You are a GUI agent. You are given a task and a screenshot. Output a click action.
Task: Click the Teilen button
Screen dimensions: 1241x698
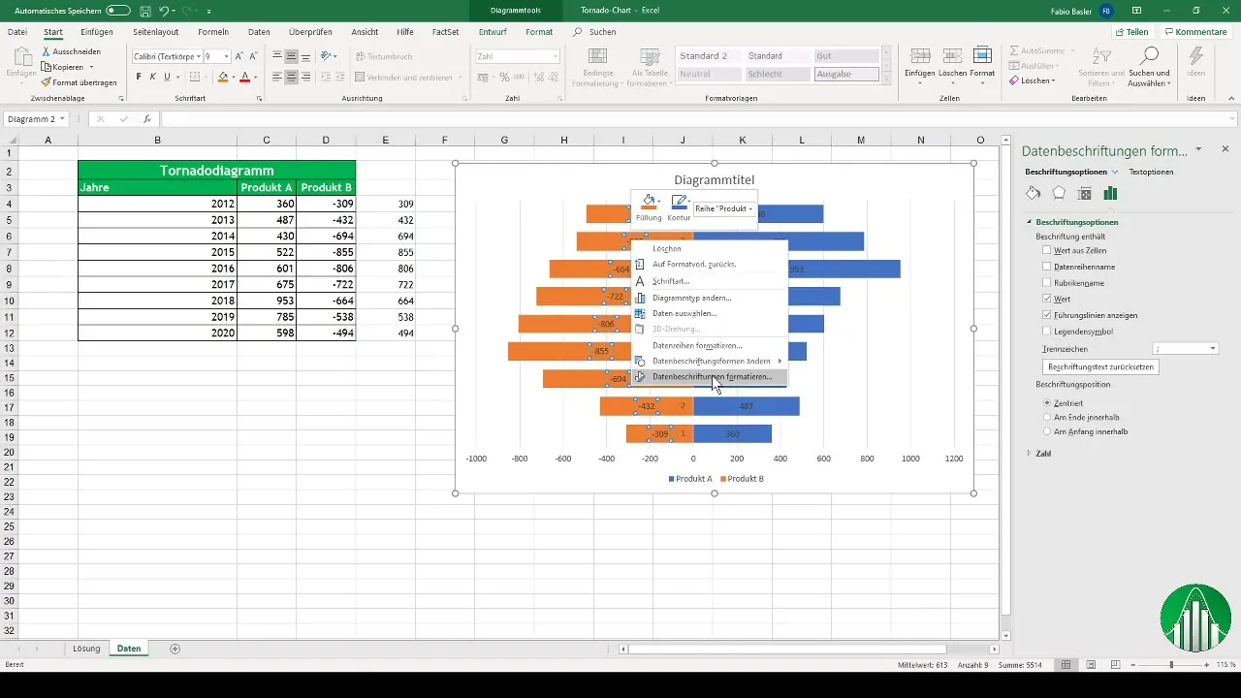[x=1130, y=32]
